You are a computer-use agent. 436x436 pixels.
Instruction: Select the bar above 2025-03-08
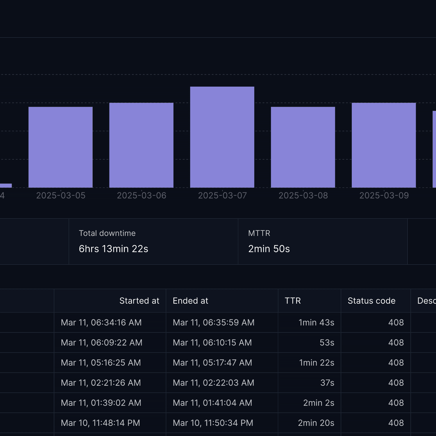(x=303, y=147)
